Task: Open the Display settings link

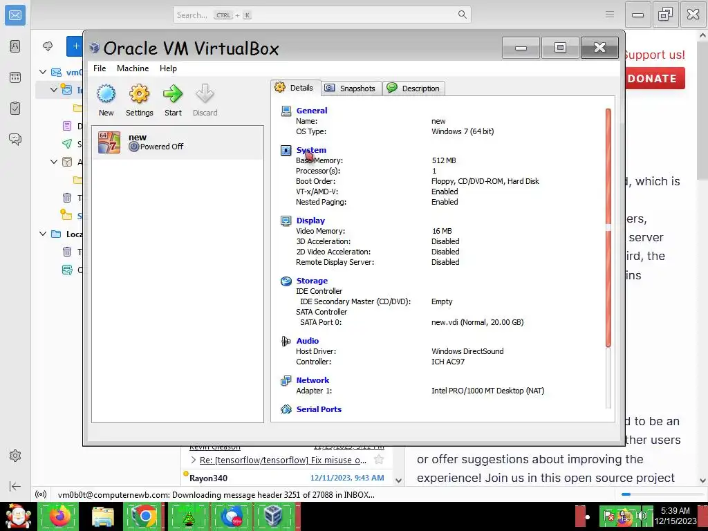Action: (x=310, y=221)
